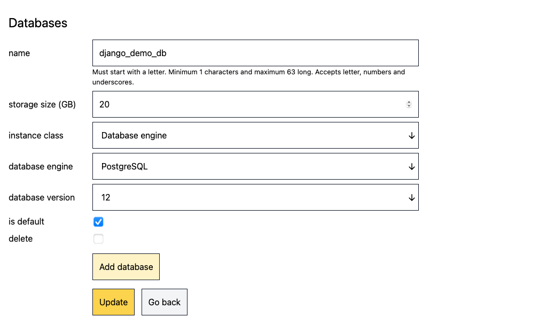This screenshot has height=332, width=547.
Task: Click the name help text starting 'Must start with a letter'
Action: [x=249, y=77]
